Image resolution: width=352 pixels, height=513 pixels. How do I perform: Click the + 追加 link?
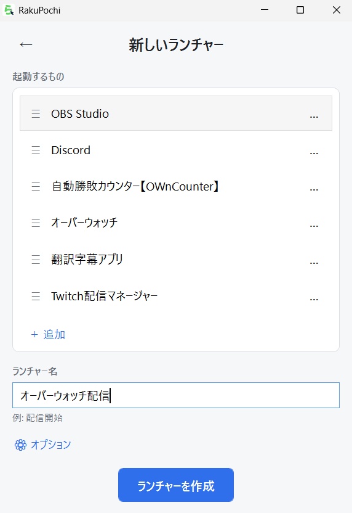point(48,334)
